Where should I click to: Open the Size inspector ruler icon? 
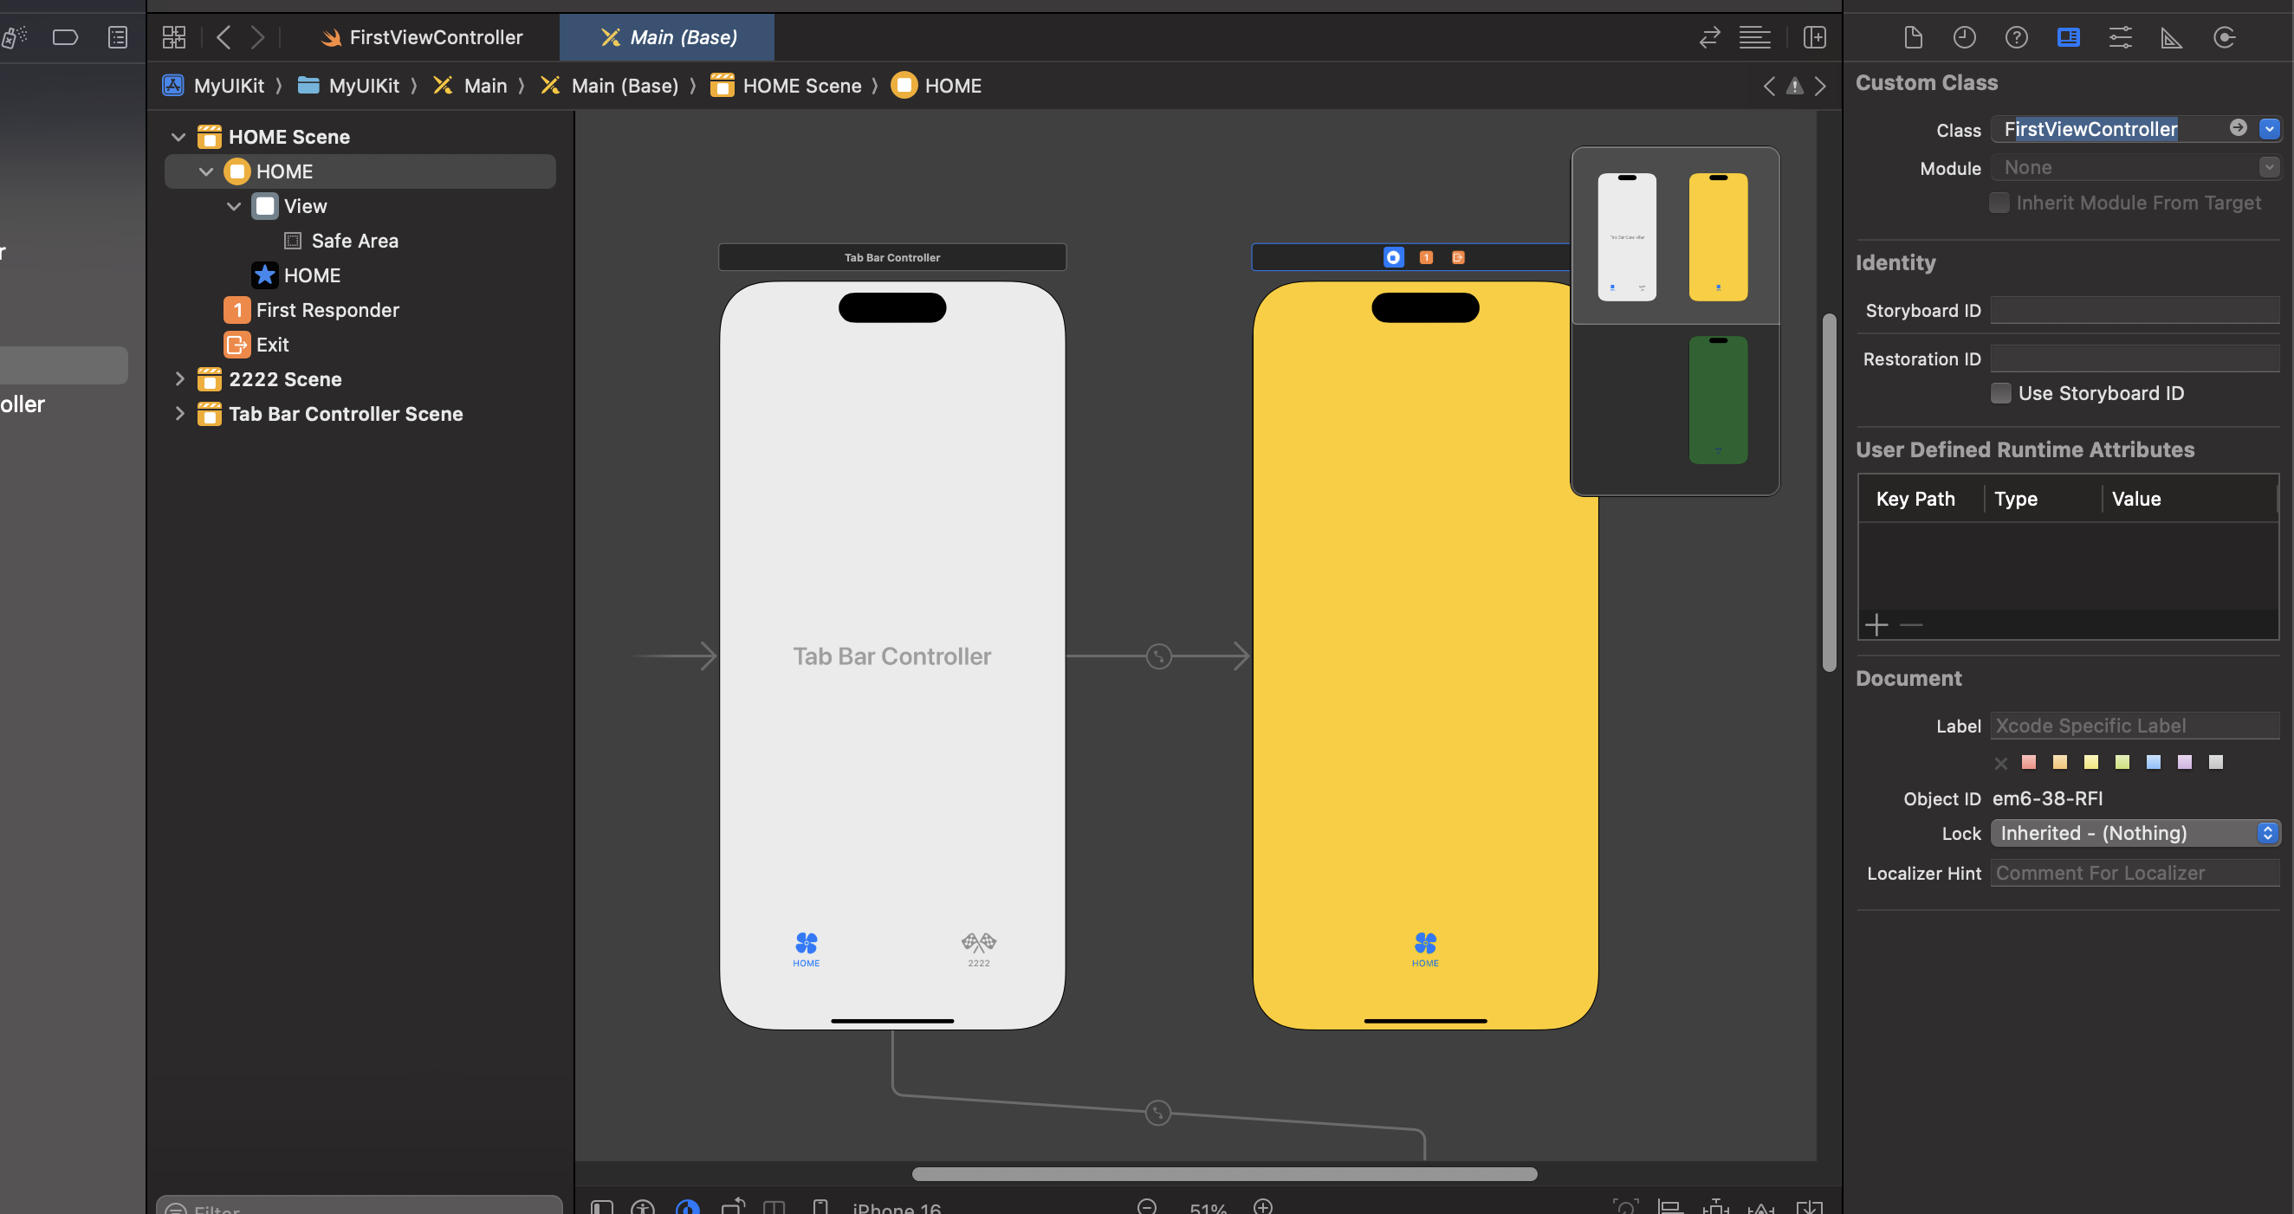pyautogui.click(x=2171, y=37)
